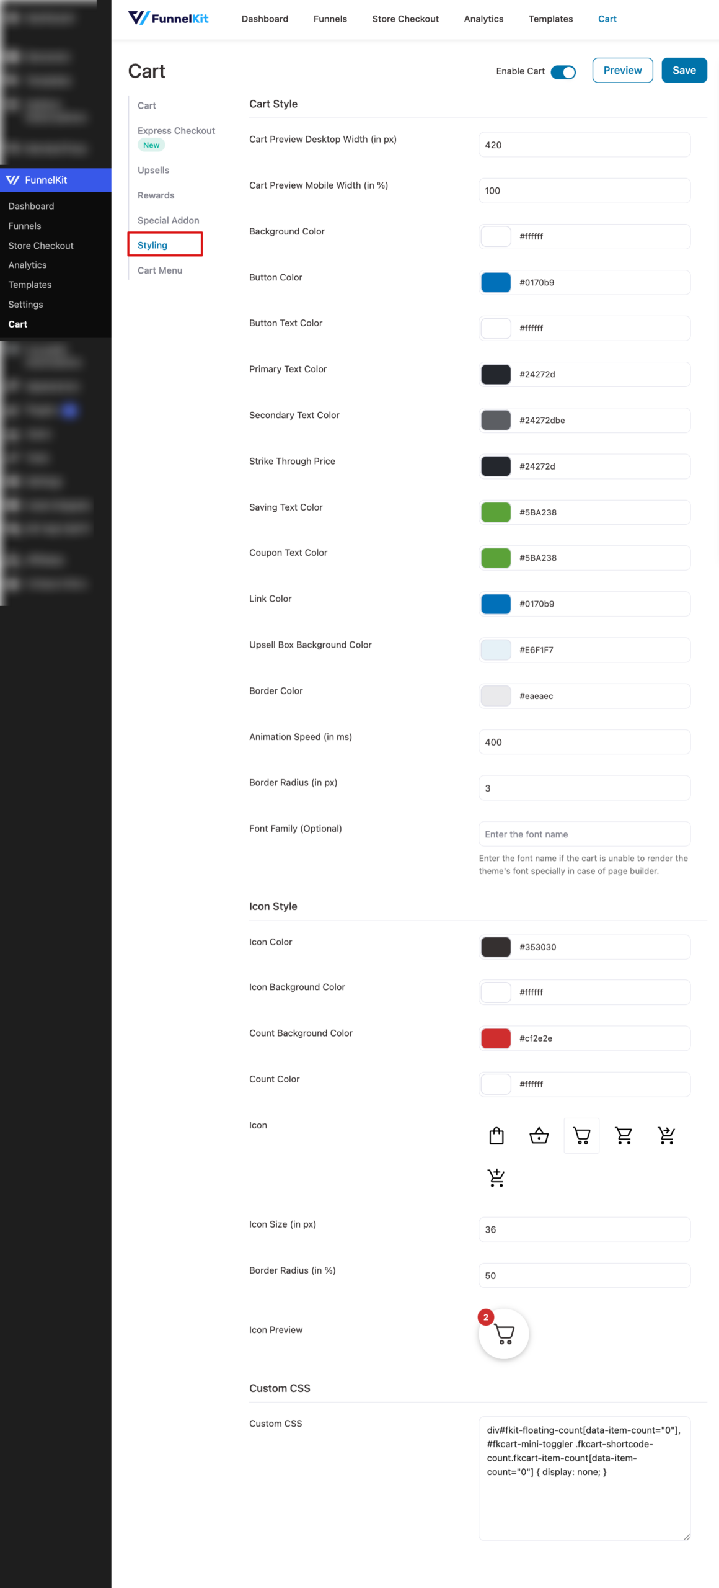The image size is (719, 1588).
Task: Open the Button Text Color swatch
Action: coord(496,328)
